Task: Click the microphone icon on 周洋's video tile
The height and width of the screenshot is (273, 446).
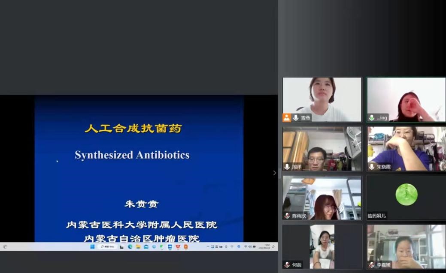Action: tap(287, 167)
